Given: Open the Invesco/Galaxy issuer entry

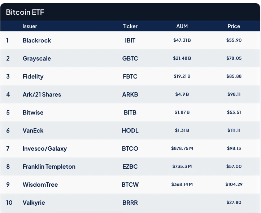Looking at the screenshot, I should click(x=45, y=148).
